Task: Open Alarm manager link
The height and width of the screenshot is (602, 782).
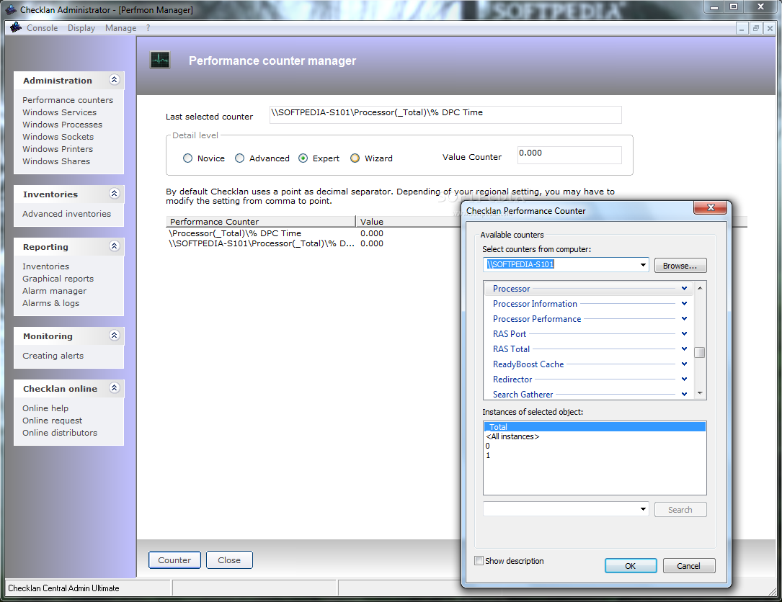Action: click(x=54, y=291)
